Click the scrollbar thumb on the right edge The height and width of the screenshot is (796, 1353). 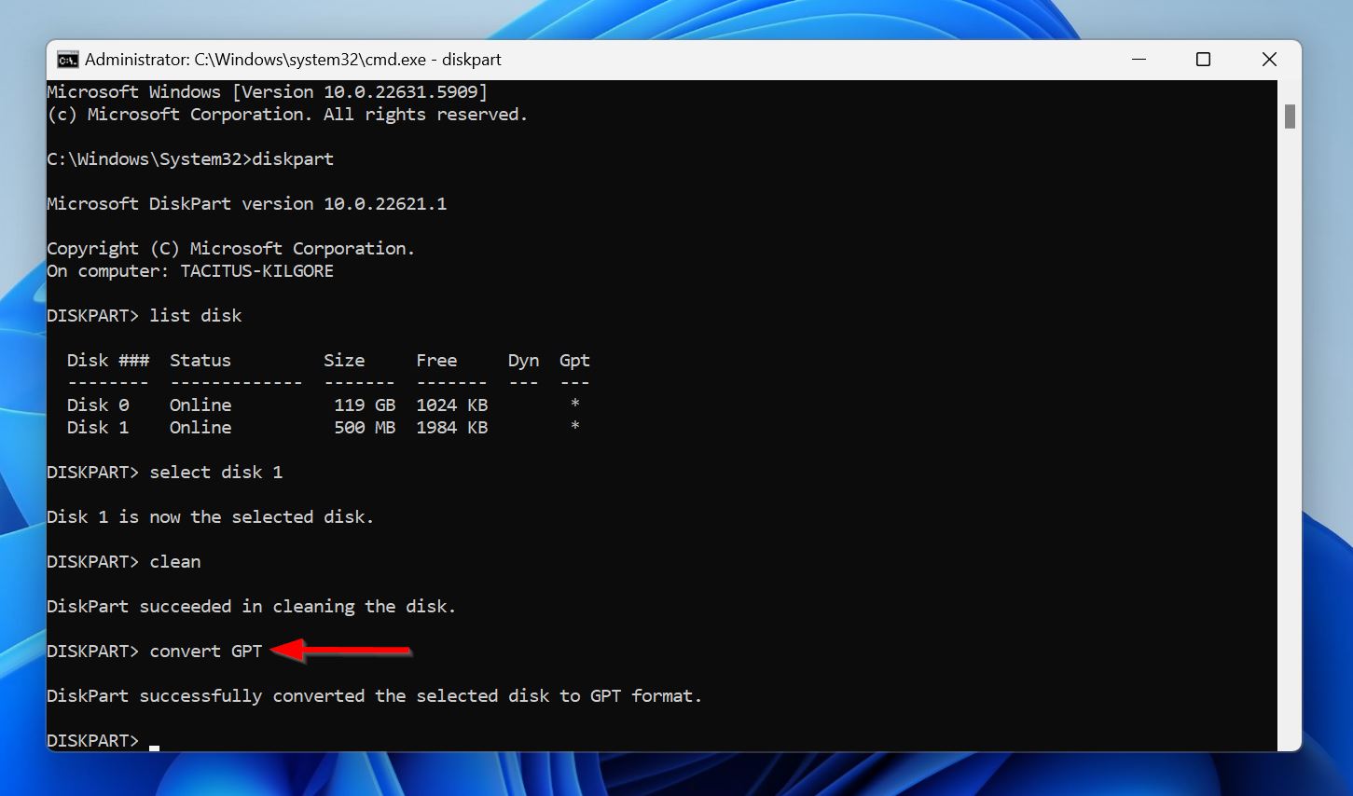1291,115
